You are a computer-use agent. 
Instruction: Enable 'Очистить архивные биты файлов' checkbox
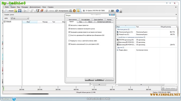(69, 35)
